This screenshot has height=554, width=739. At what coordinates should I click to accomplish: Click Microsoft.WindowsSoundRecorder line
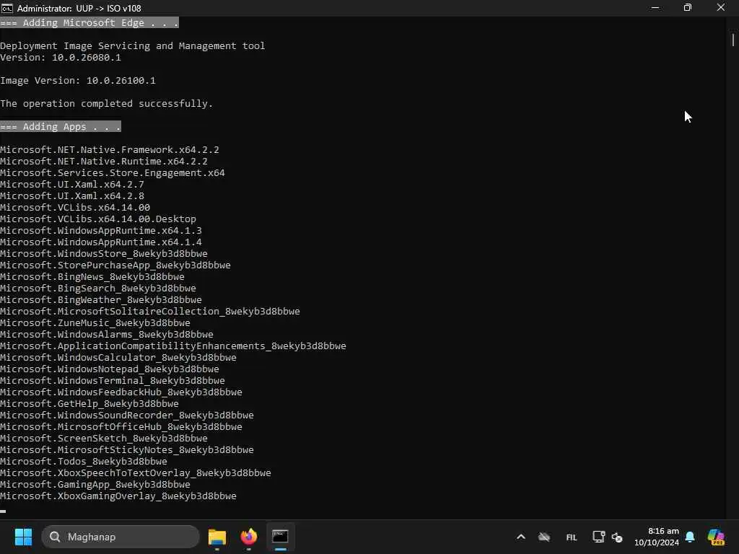127,415
